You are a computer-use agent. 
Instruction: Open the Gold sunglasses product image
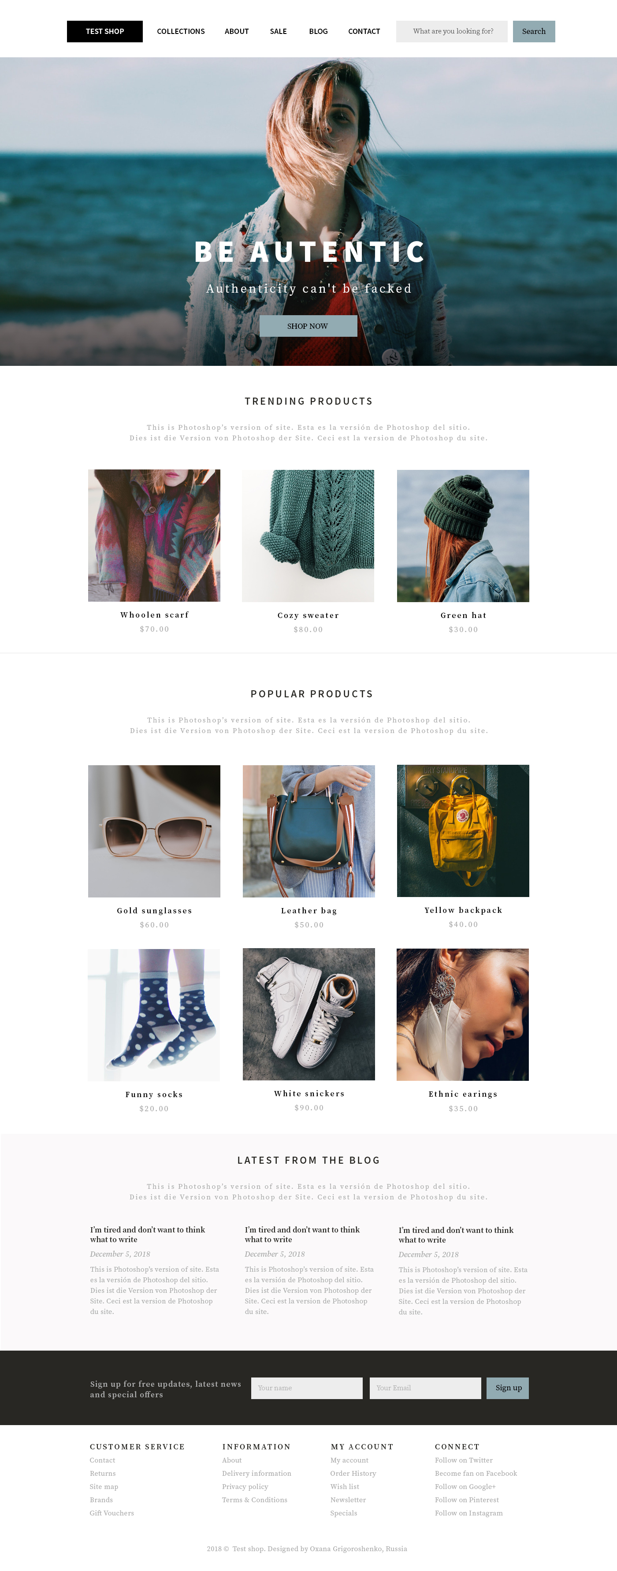pos(154,831)
